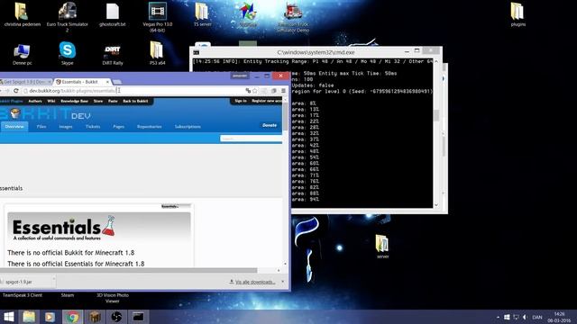Open cmd.exe window system menu icon

click(197, 52)
